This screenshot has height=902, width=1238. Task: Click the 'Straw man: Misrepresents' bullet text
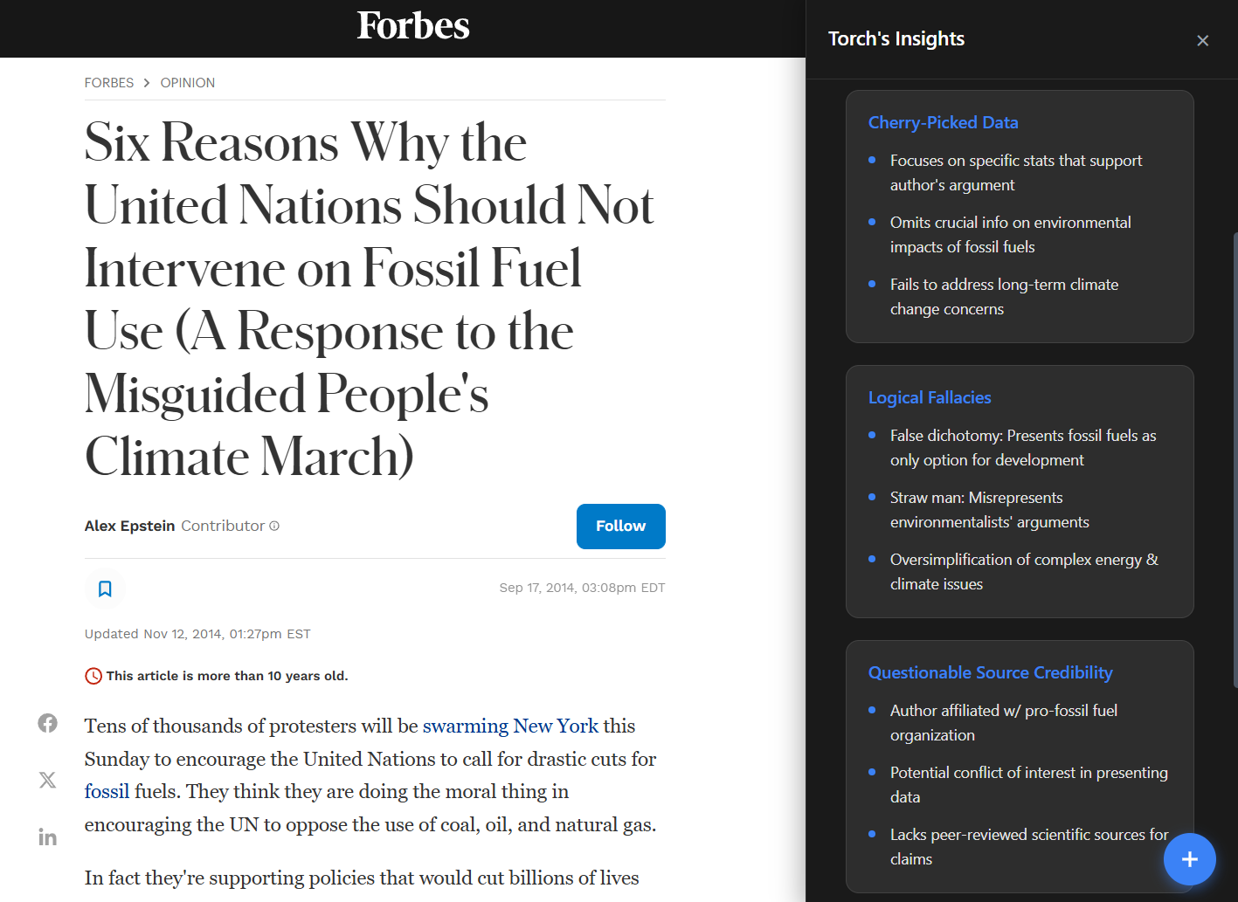pos(989,510)
